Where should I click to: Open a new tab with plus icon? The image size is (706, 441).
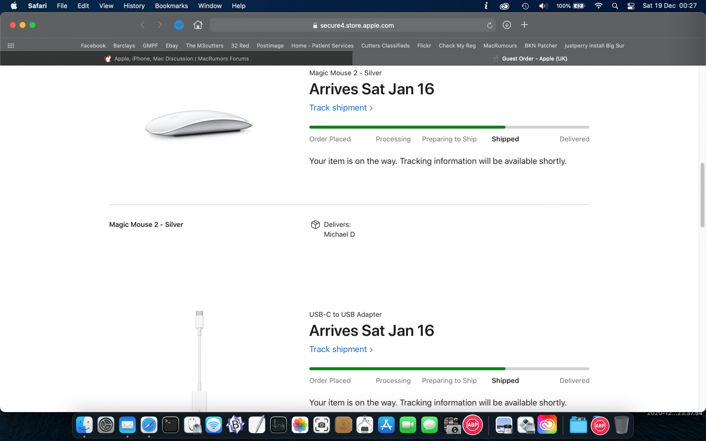(524, 25)
